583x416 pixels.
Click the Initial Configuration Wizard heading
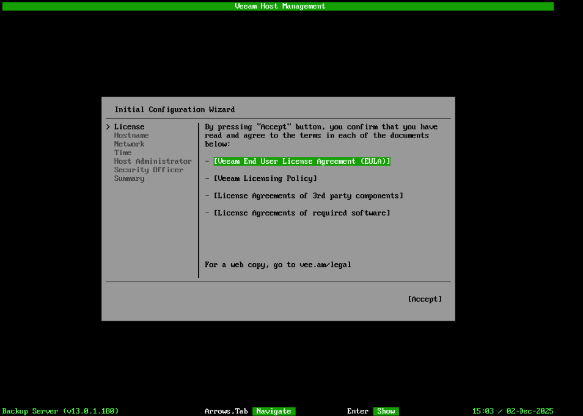tap(174, 109)
